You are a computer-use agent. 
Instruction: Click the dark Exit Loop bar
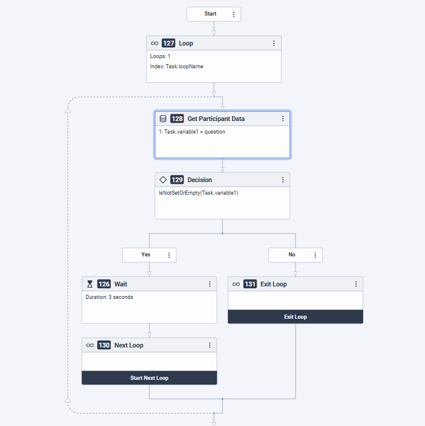coord(296,317)
